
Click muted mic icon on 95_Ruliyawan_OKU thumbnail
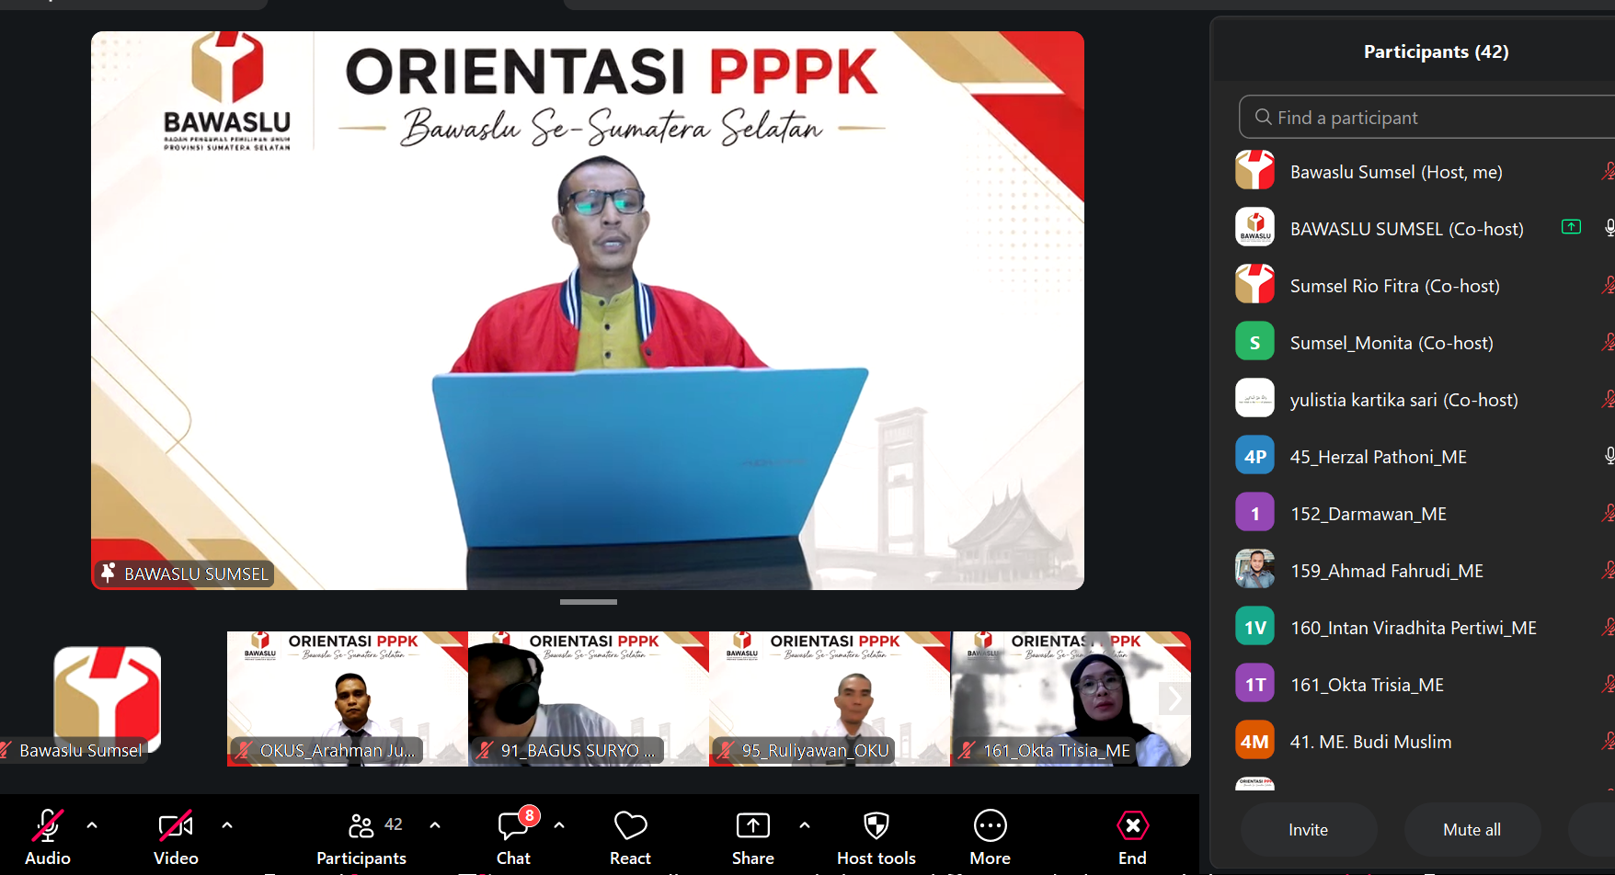pos(726,751)
